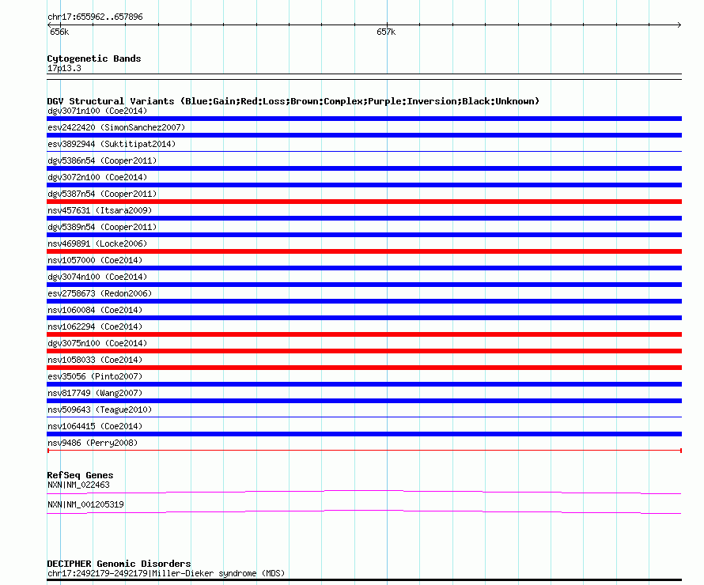The height and width of the screenshot is (585, 704).
Task: Click the magenta line under NXN|NM_001205319
Action: [x=364, y=512]
